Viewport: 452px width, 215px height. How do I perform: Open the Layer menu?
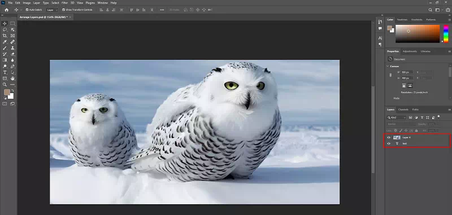pyautogui.click(x=37, y=3)
